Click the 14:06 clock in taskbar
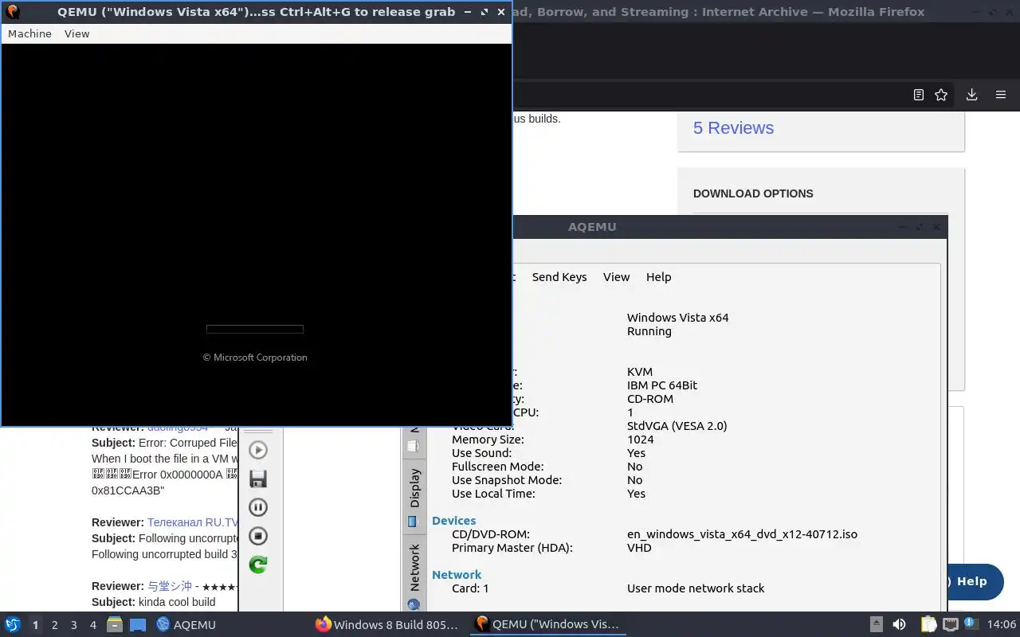 click(x=1001, y=624)
